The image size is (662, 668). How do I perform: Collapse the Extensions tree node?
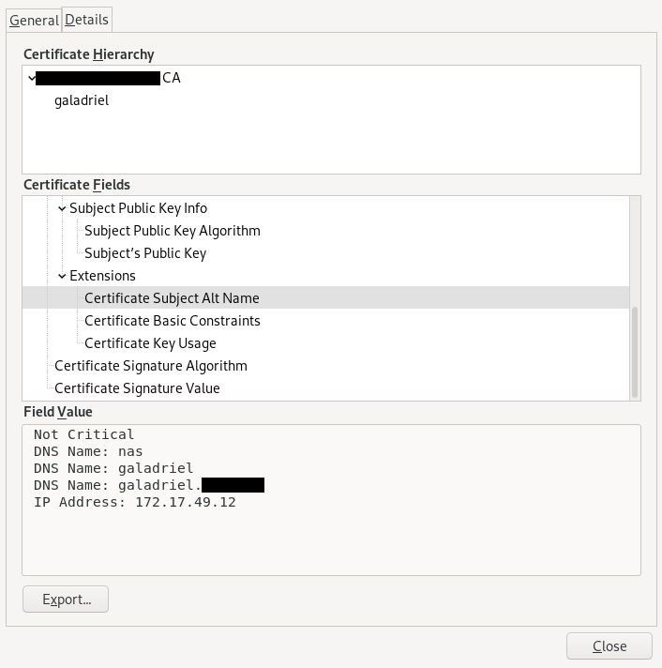(62, 276)
